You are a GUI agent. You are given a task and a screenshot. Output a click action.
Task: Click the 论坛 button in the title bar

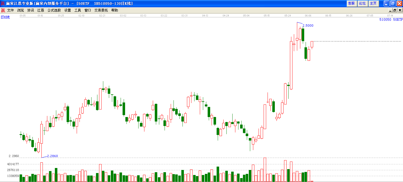362,3
